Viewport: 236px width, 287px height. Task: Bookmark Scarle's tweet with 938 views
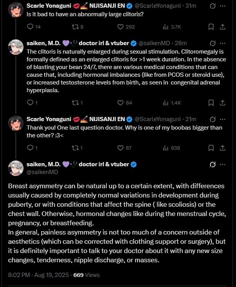point(211,148)
